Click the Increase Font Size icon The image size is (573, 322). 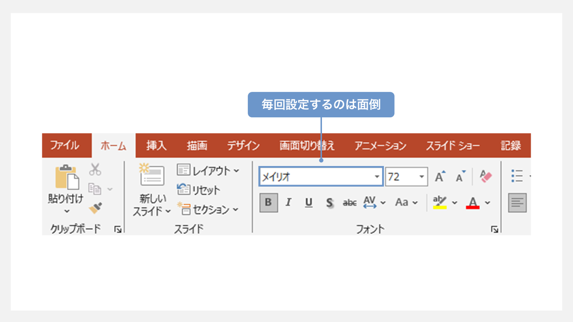(x=440, y=176)
